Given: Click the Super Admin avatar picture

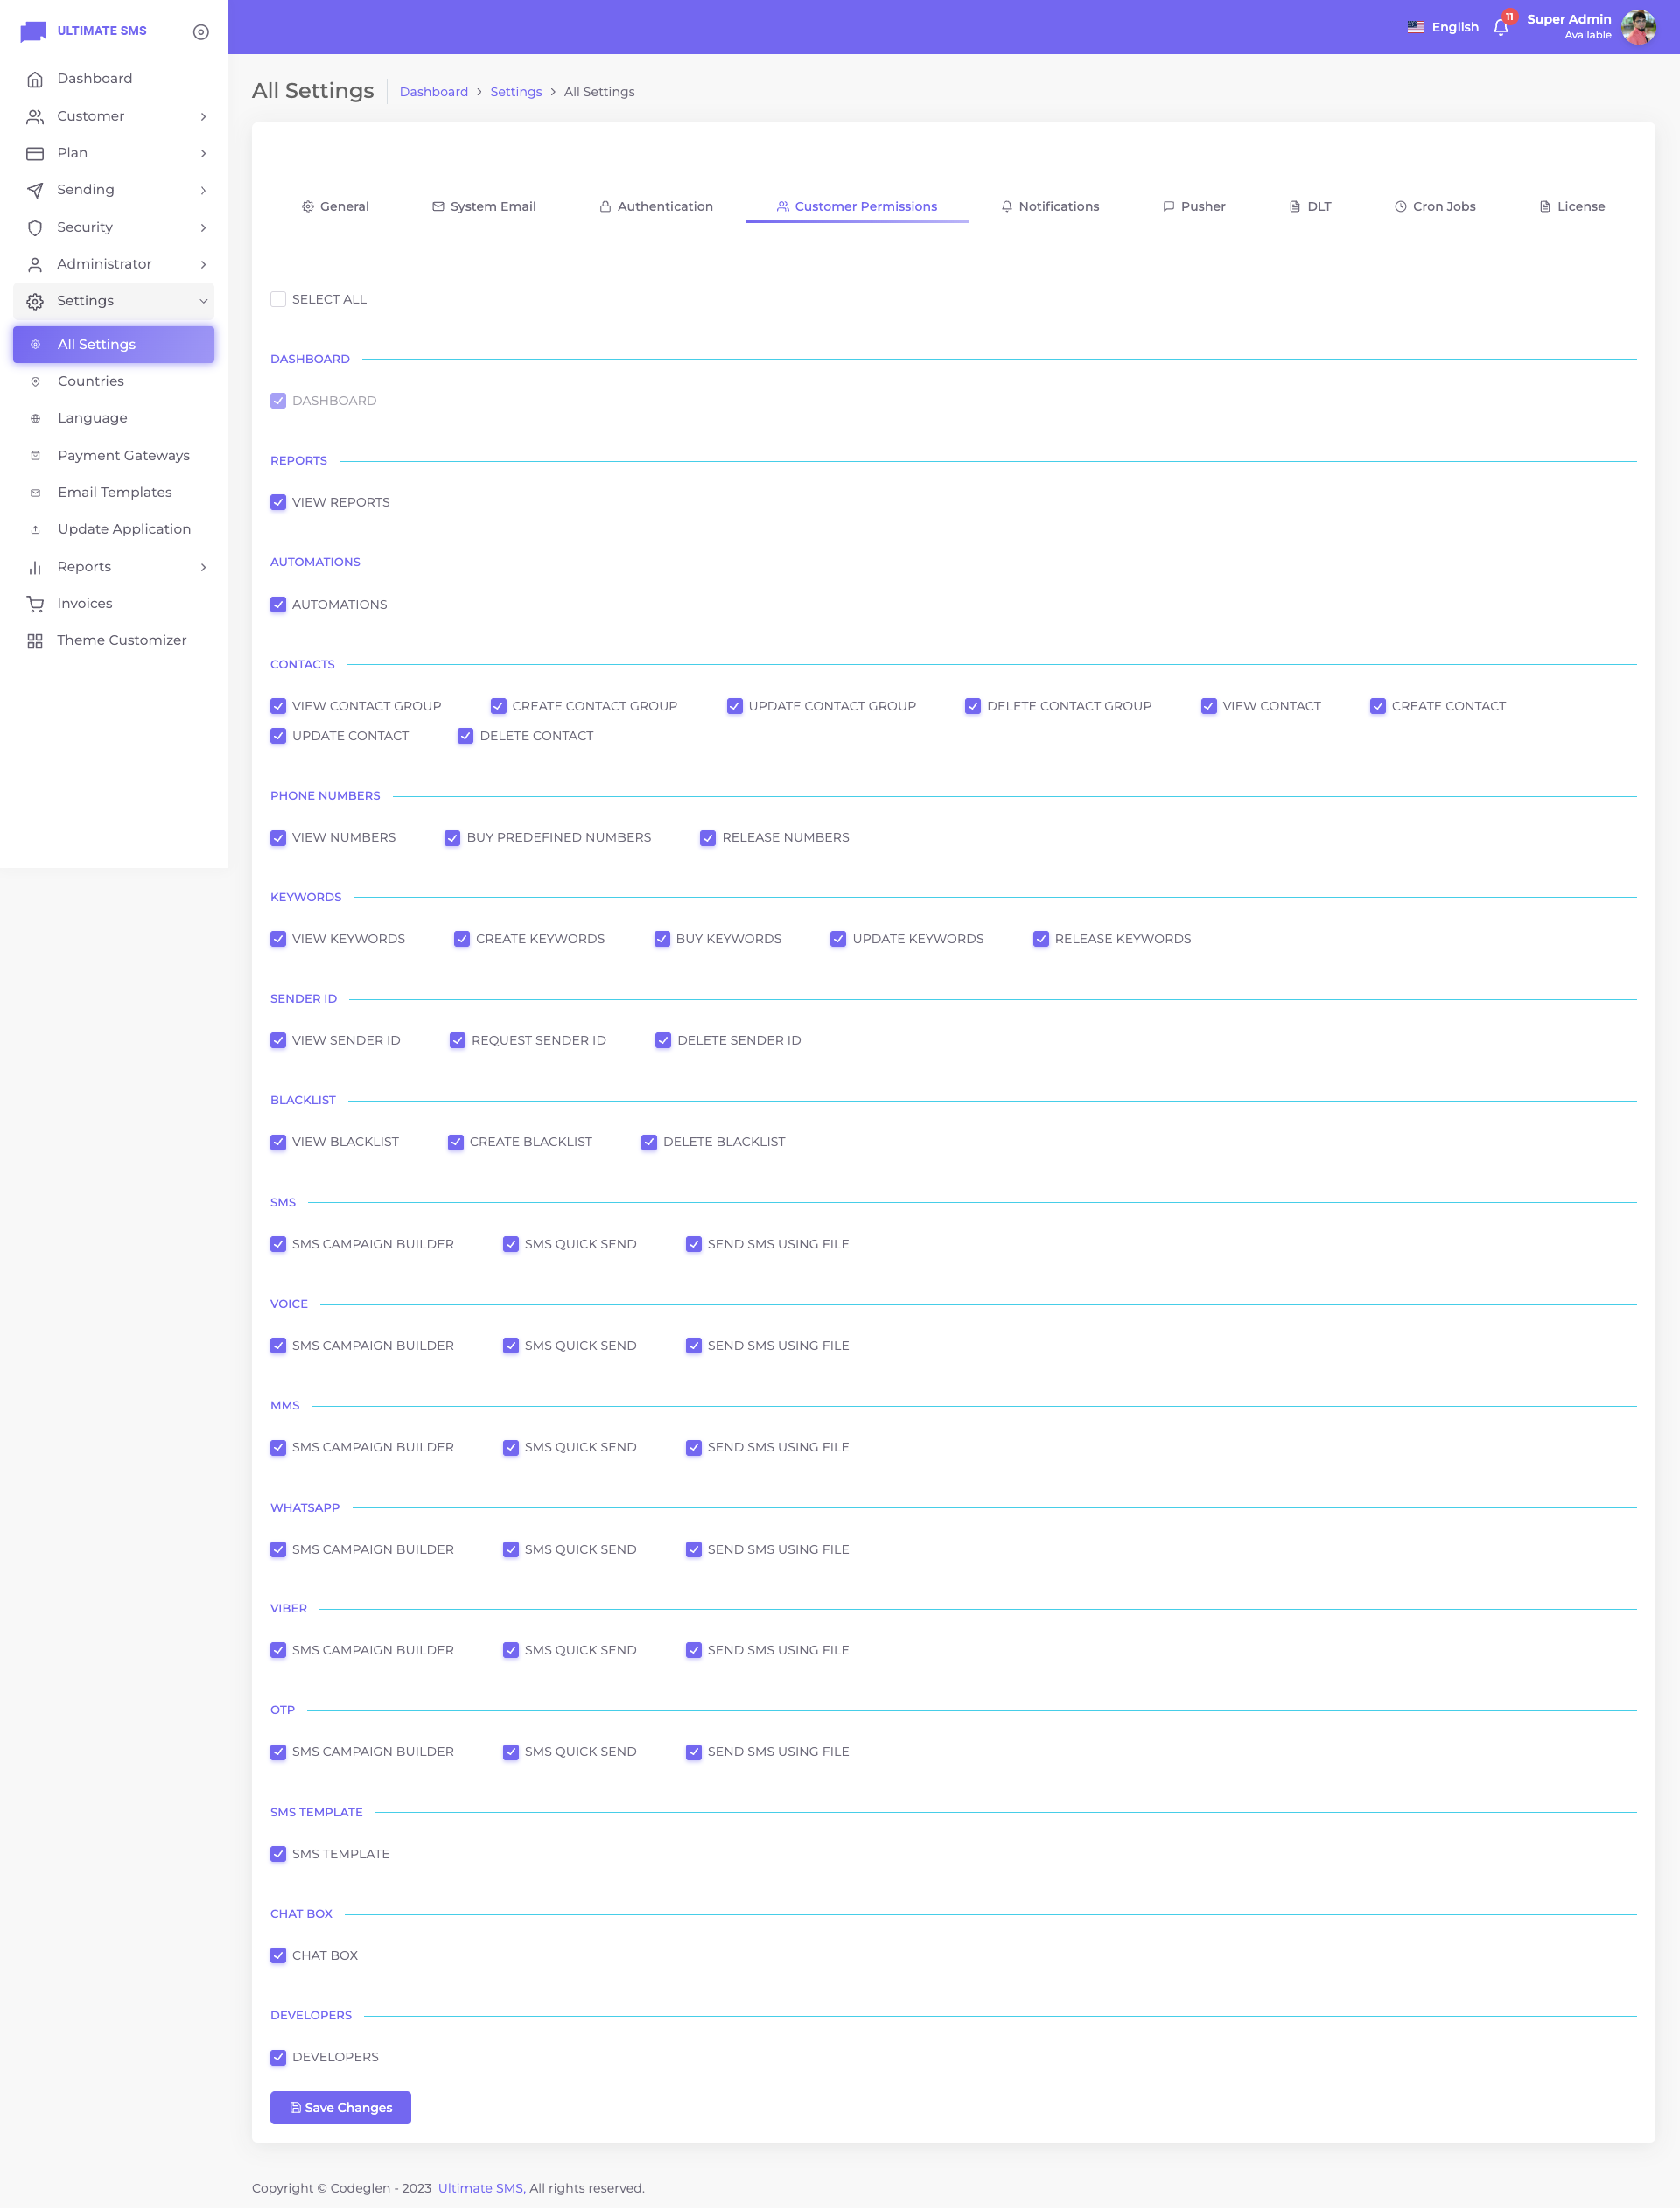Looking at the screenshot, I should coord(1637,27).
